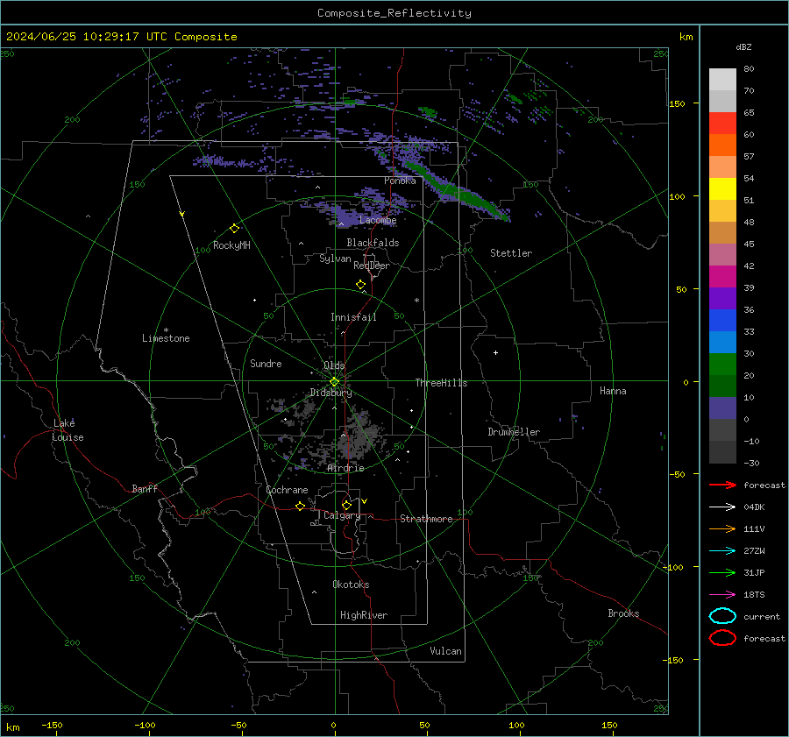Click the Lake Louise label
This screenshot has height=737, width=789.
[68, 430]
